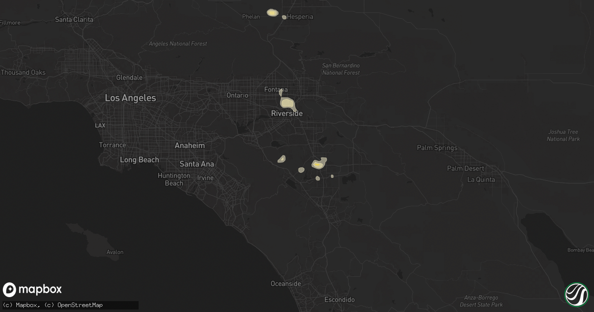
Task: Click the Long Beach city label
Action: (x=140, y=159)
